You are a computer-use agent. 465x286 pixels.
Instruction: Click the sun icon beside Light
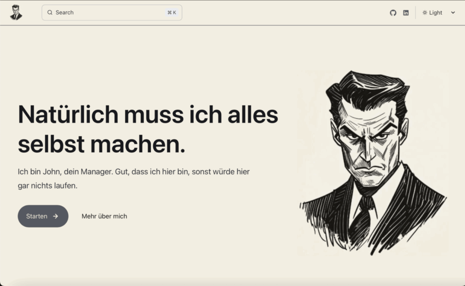click(x=425, y=13)
